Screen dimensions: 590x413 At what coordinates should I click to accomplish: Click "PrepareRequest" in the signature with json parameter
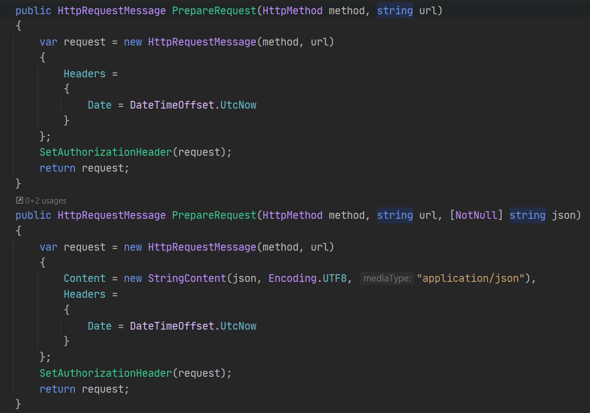point(214,216)
